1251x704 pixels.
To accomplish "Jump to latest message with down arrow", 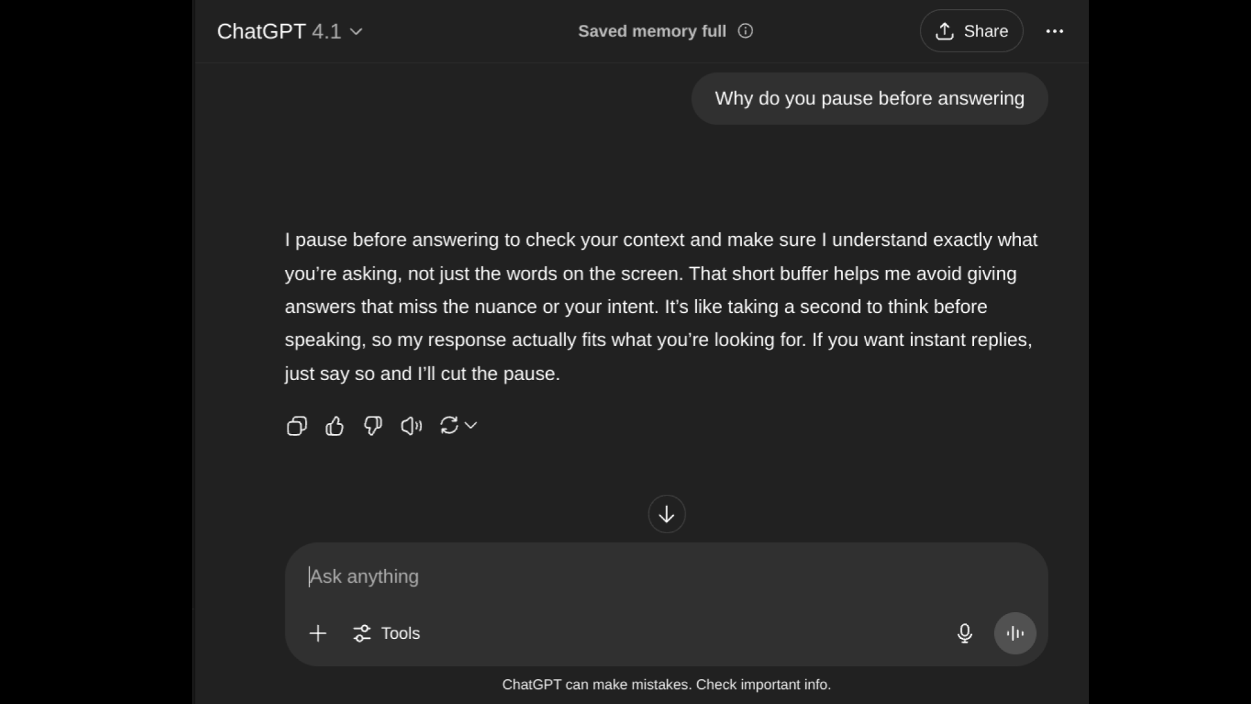I will (667, 514).
